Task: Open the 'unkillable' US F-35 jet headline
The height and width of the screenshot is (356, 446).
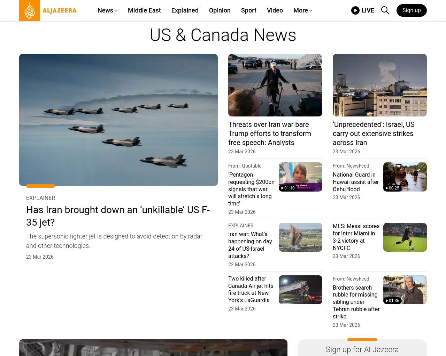Action: click(118, 216)
